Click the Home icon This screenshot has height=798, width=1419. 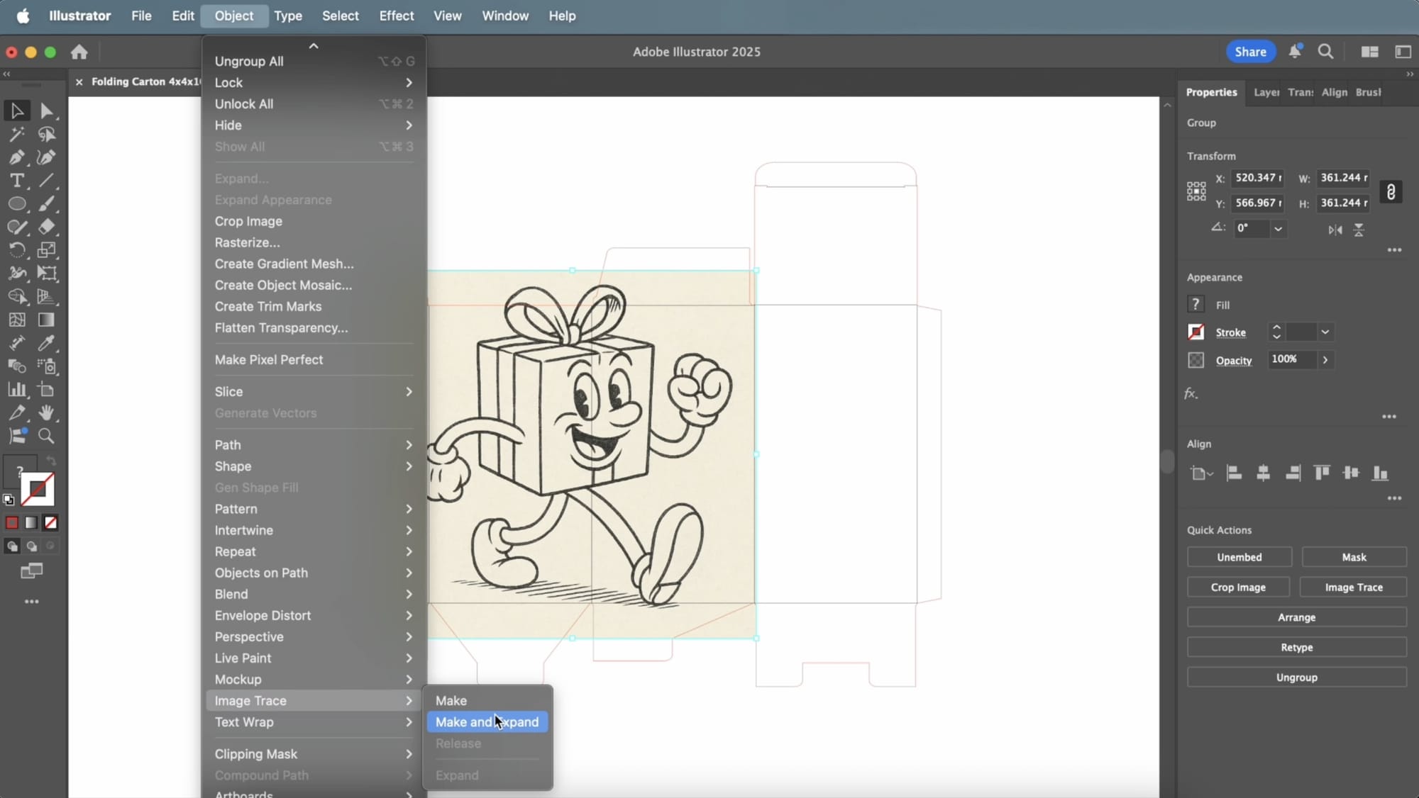click(79, 52)
